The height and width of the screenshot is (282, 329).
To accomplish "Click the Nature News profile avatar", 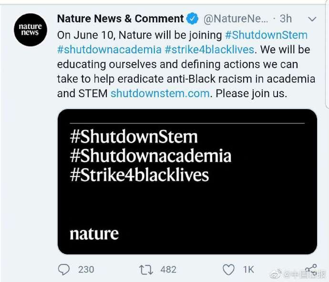I will pos(31,29).
